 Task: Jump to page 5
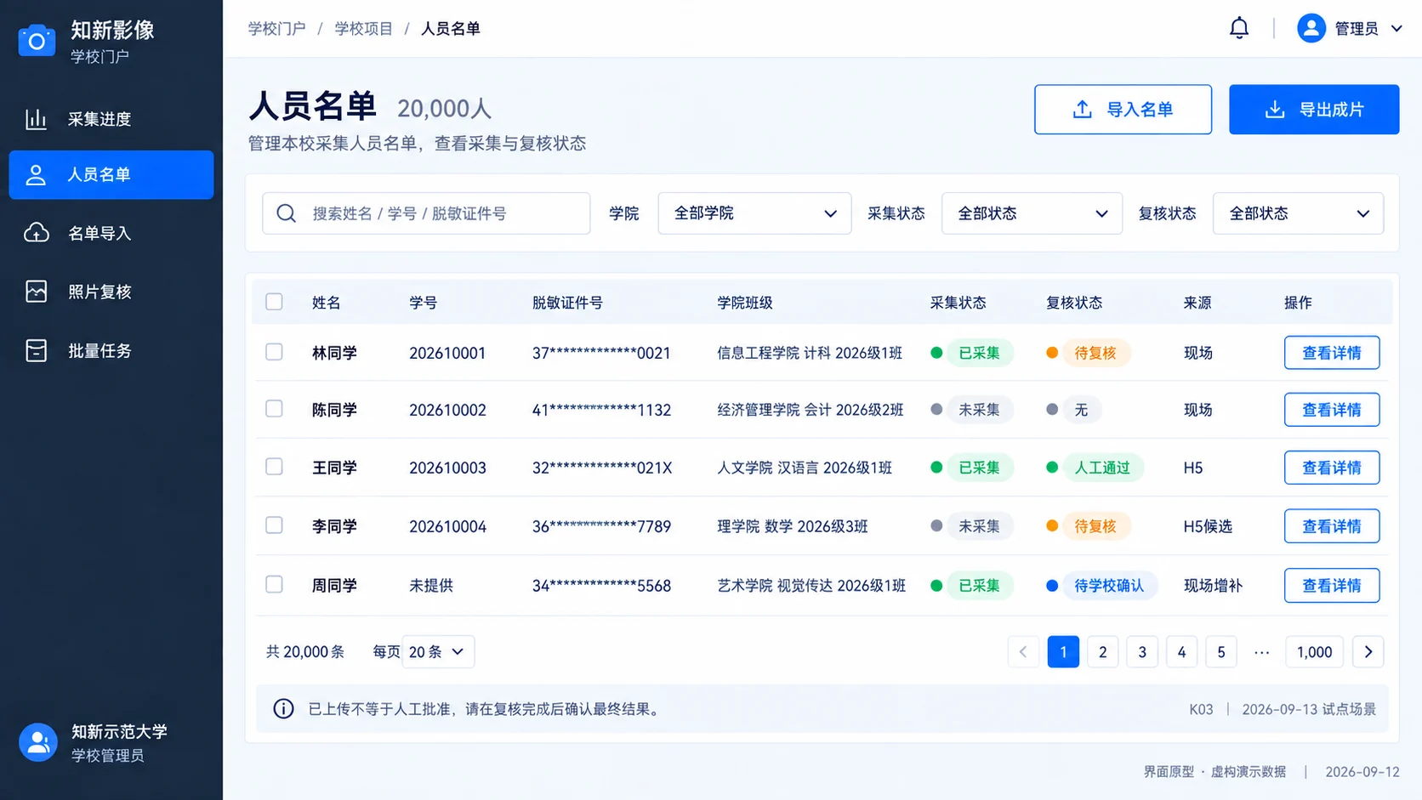pos(1221,652)
